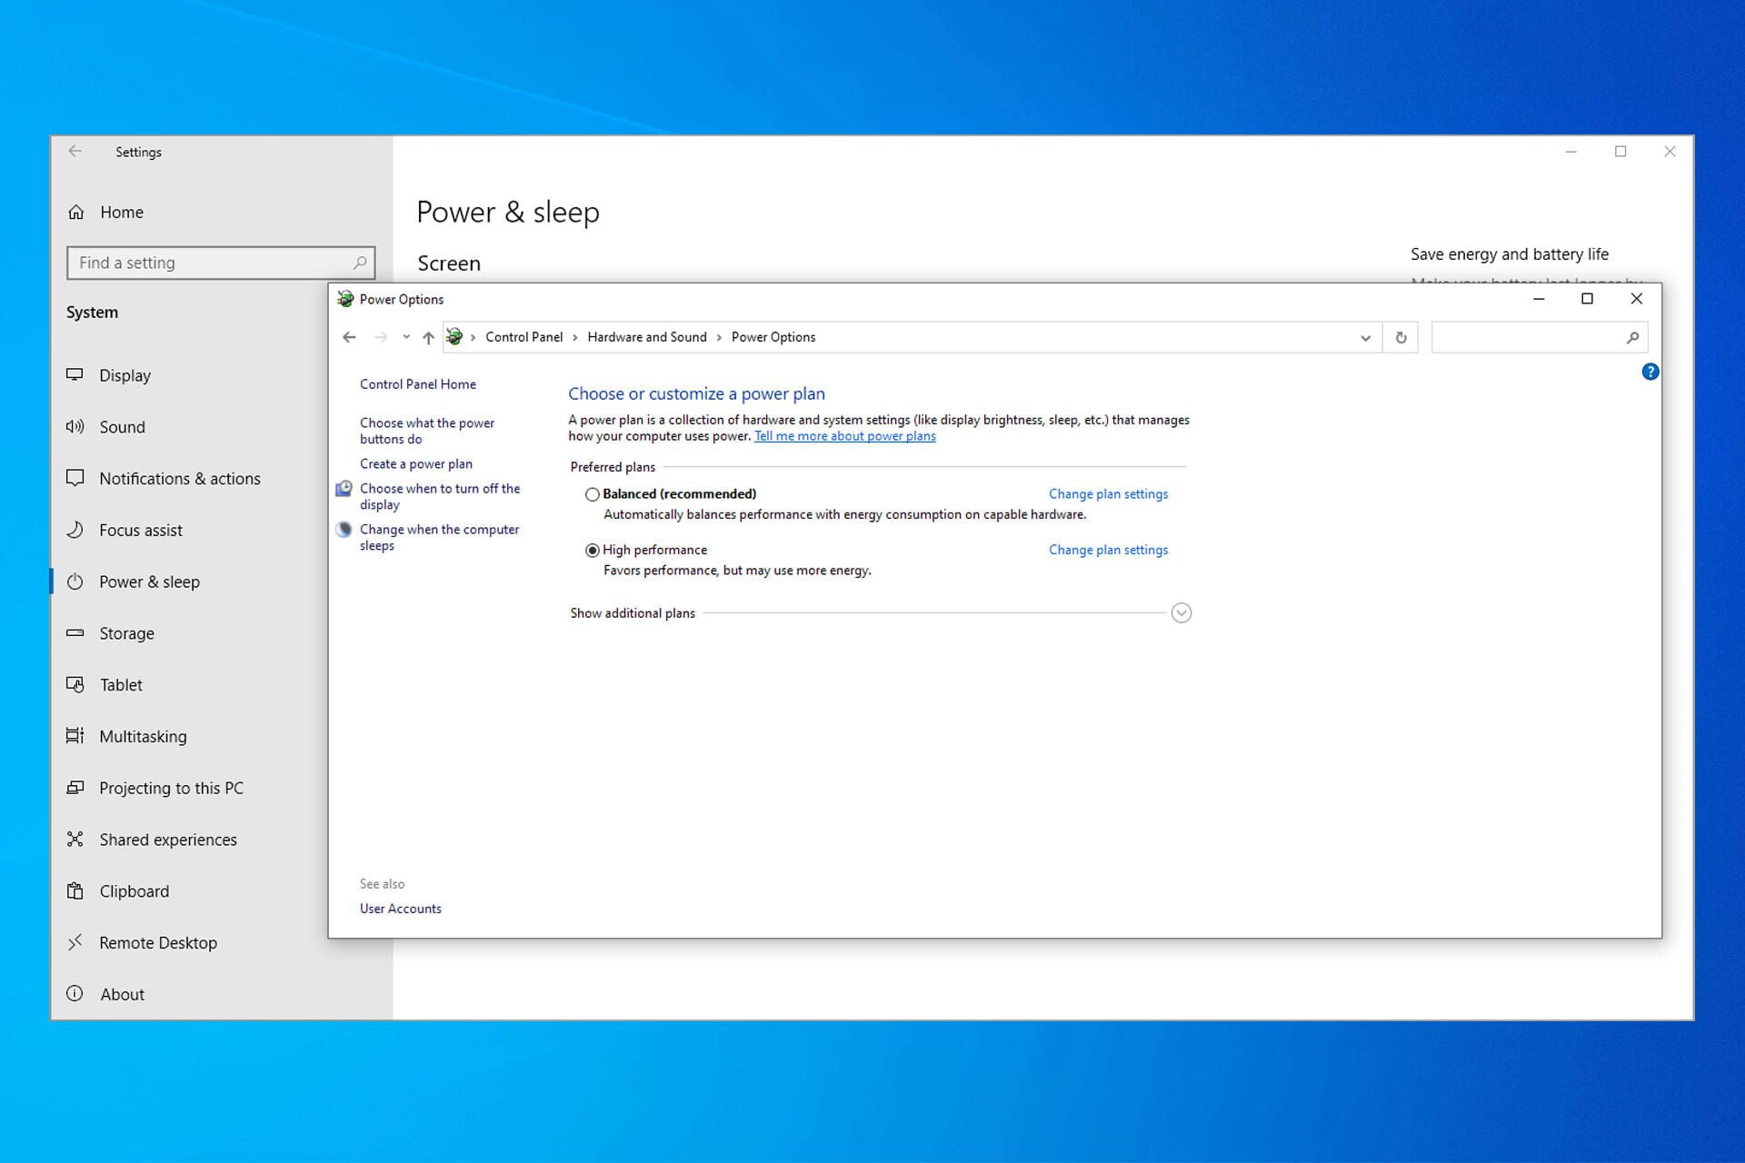
Task: Click Change plan settings for Balanced
Action: tap(1108, 494)
